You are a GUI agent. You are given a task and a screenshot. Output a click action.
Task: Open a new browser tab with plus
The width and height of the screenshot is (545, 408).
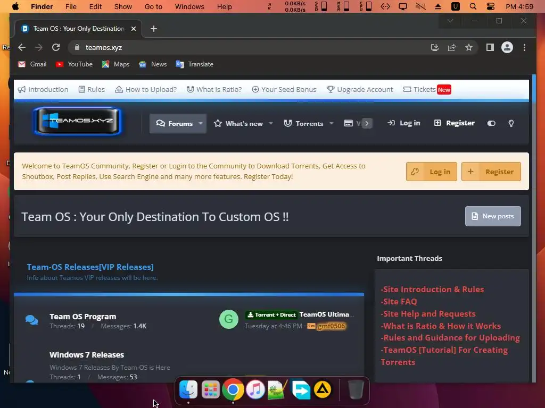pyautogui.click(x=154, y=29)
